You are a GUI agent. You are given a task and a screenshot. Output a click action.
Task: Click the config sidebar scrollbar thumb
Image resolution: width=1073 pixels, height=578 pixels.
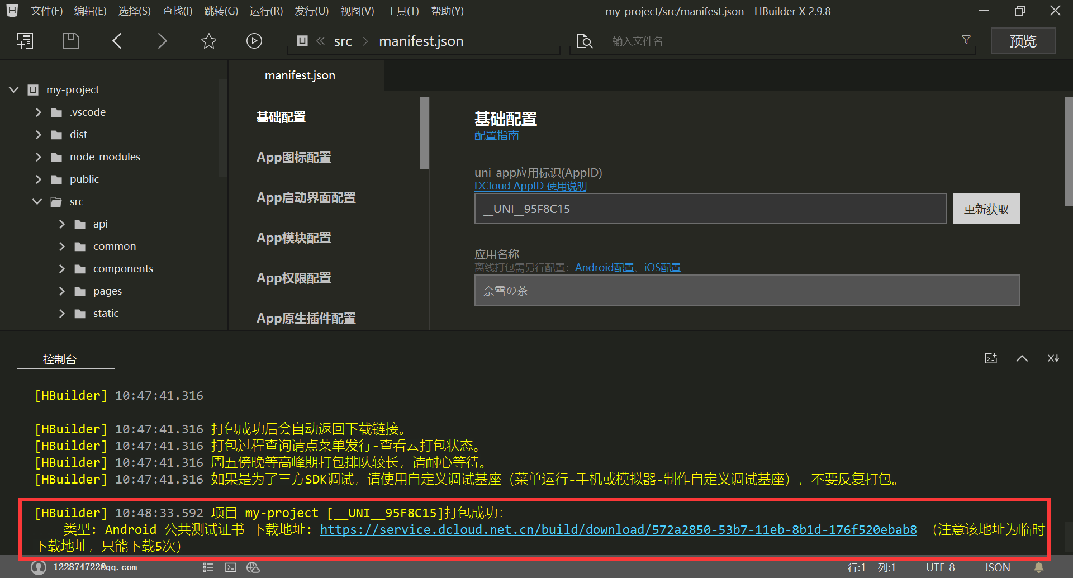pos(424,133)
